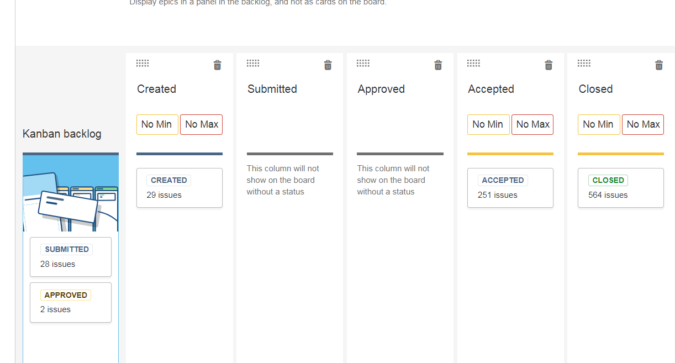Grab the Approved column drag handle
This screenshot has height=363, width=675.
point(363,63)
